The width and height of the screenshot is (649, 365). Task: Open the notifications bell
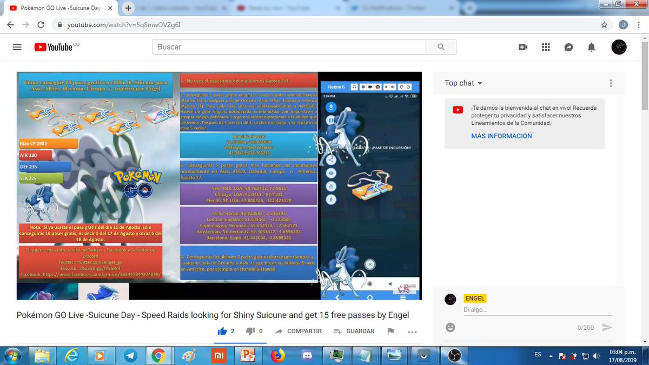[592, 47]
